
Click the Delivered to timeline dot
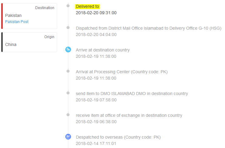[x=68, y=6]
